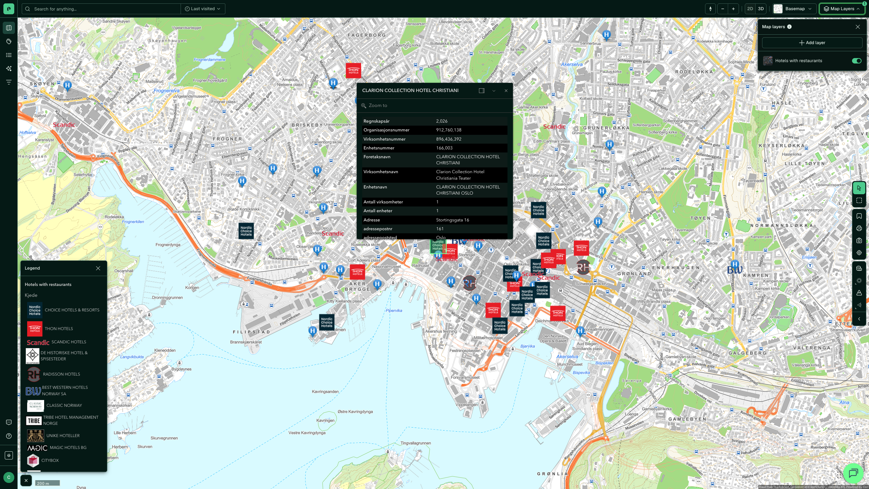
Task: Open the print map tool
Action: tap(859, 229)
